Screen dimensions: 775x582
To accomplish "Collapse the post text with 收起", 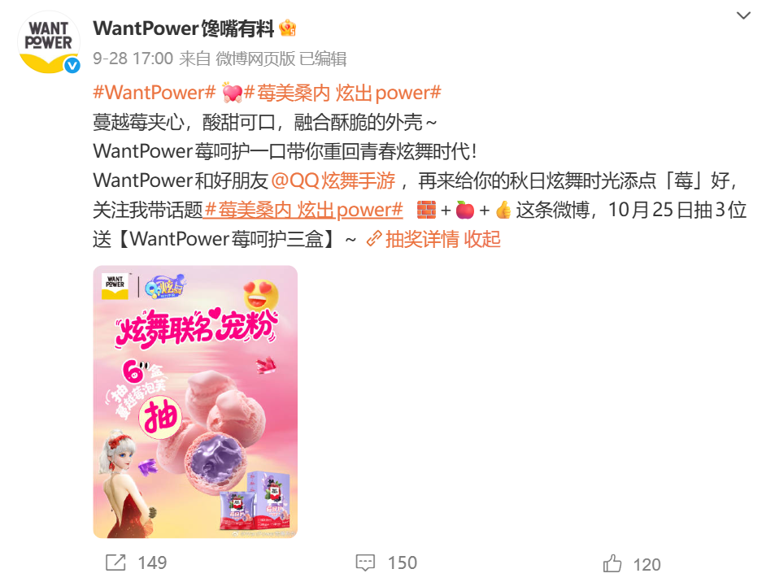I will (x=482, y=239).
